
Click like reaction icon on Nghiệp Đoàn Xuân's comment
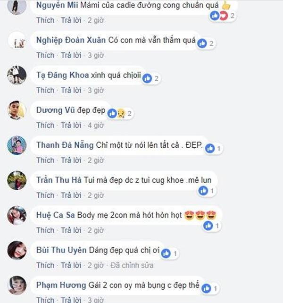tap(203, 43)
